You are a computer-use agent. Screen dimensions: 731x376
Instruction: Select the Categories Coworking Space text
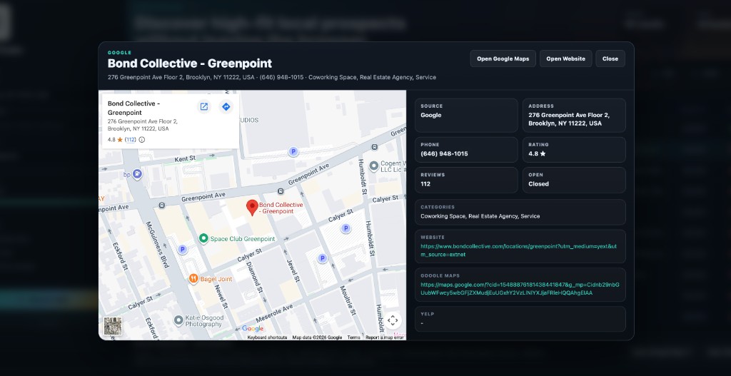(x=480, y=216)
